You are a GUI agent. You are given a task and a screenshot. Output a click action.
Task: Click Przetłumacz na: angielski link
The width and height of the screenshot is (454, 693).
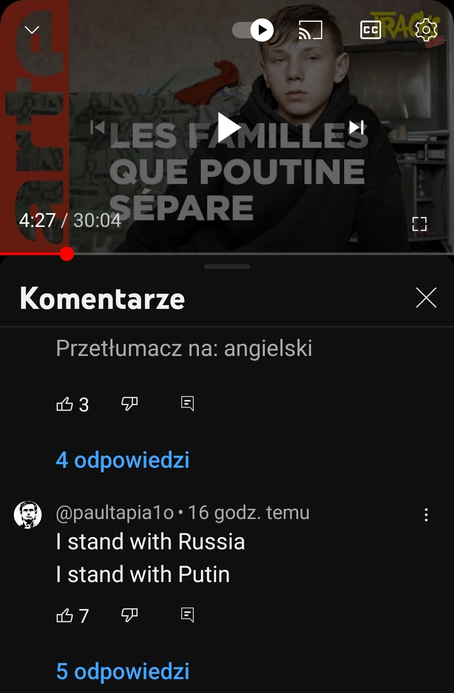point(184,348)
